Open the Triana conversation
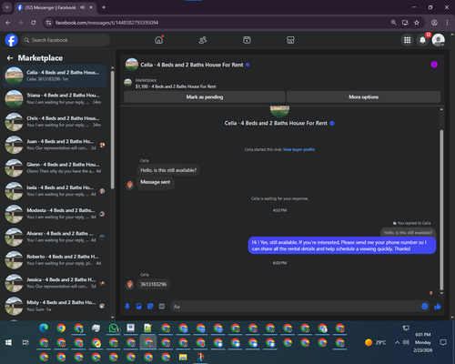The image size is (455, 364). pyautogui.click(x=56, y=98)
